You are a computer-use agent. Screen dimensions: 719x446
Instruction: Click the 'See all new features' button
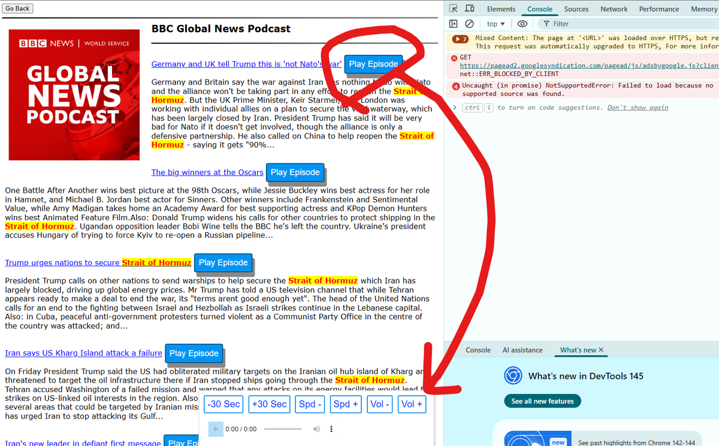click(543, 401)
